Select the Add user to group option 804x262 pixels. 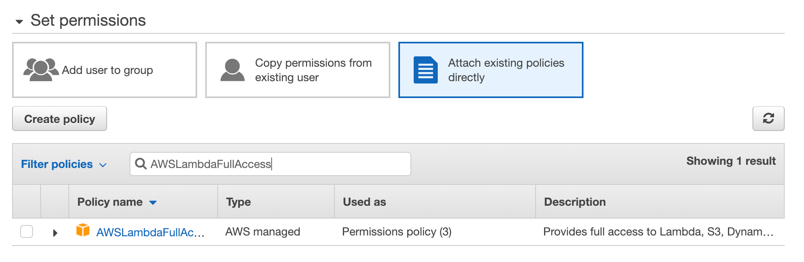click(x=105, y=70)
